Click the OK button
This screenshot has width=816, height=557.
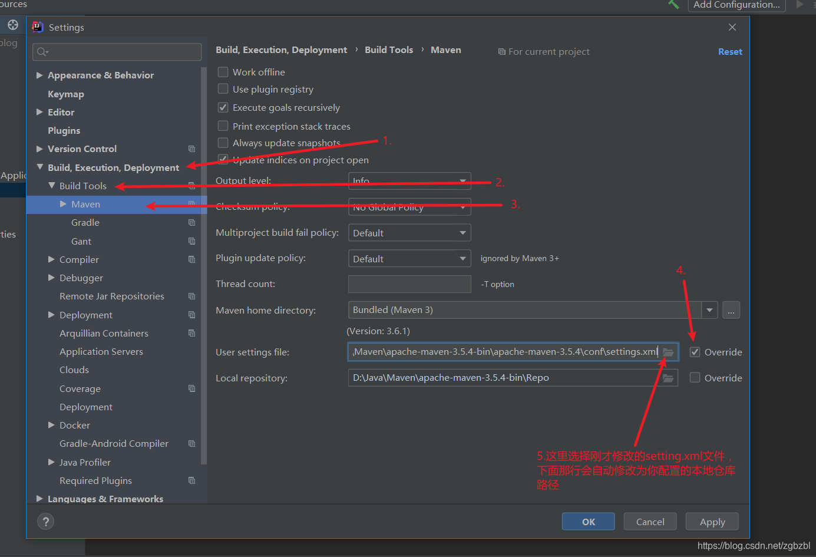point(588,522)
